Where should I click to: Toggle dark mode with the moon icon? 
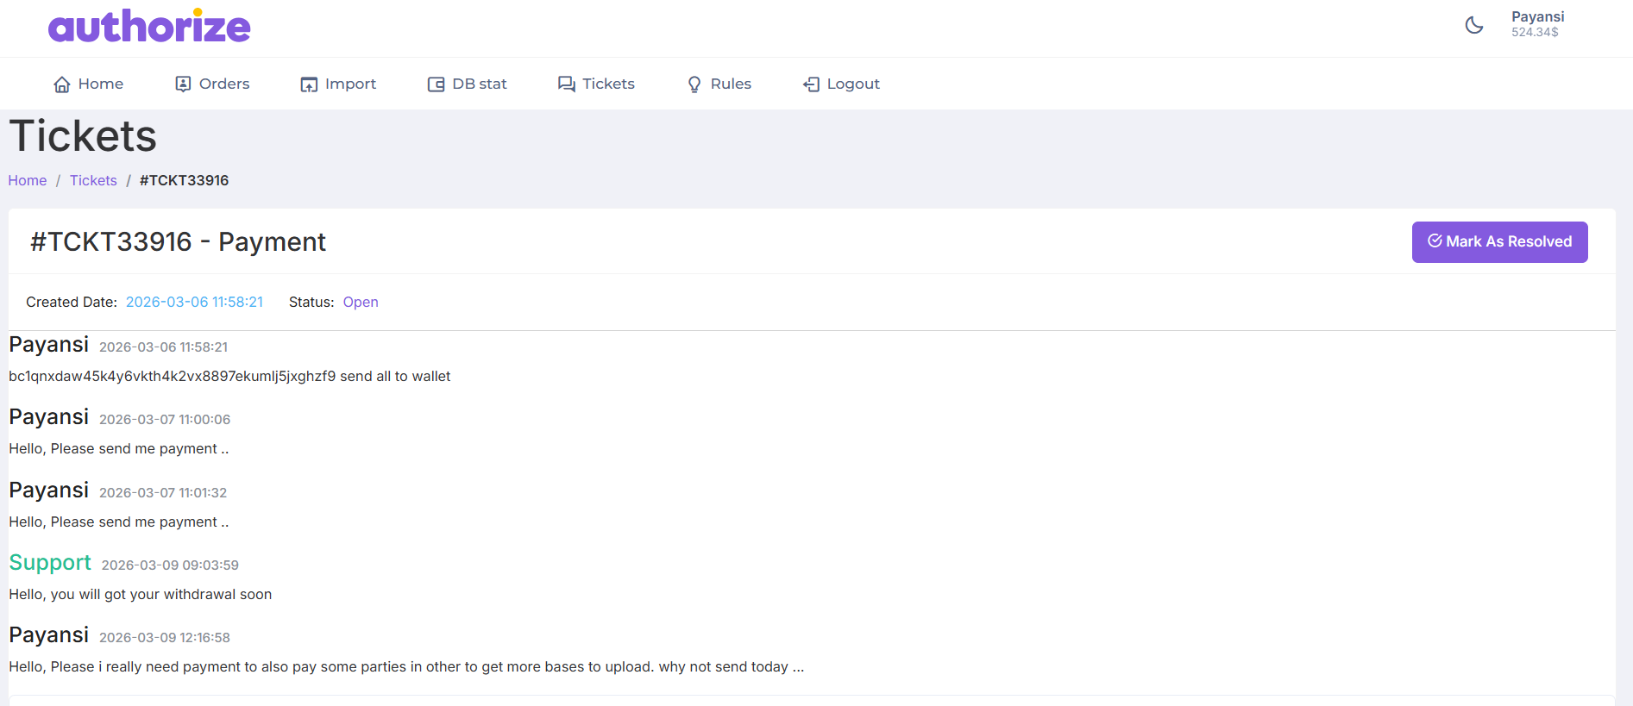(x=1474, y=25)
